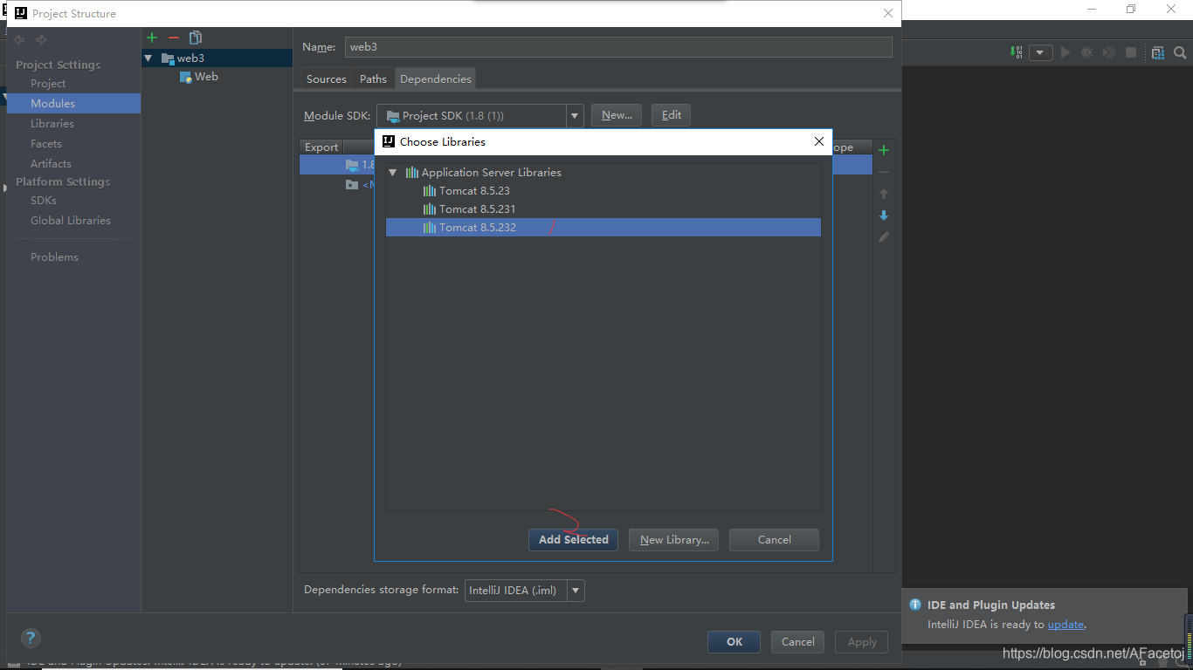The image size is (1193, 670).
Task: Open Global Libraries settings
Action: pyautogui.click(x=71, y=221)
